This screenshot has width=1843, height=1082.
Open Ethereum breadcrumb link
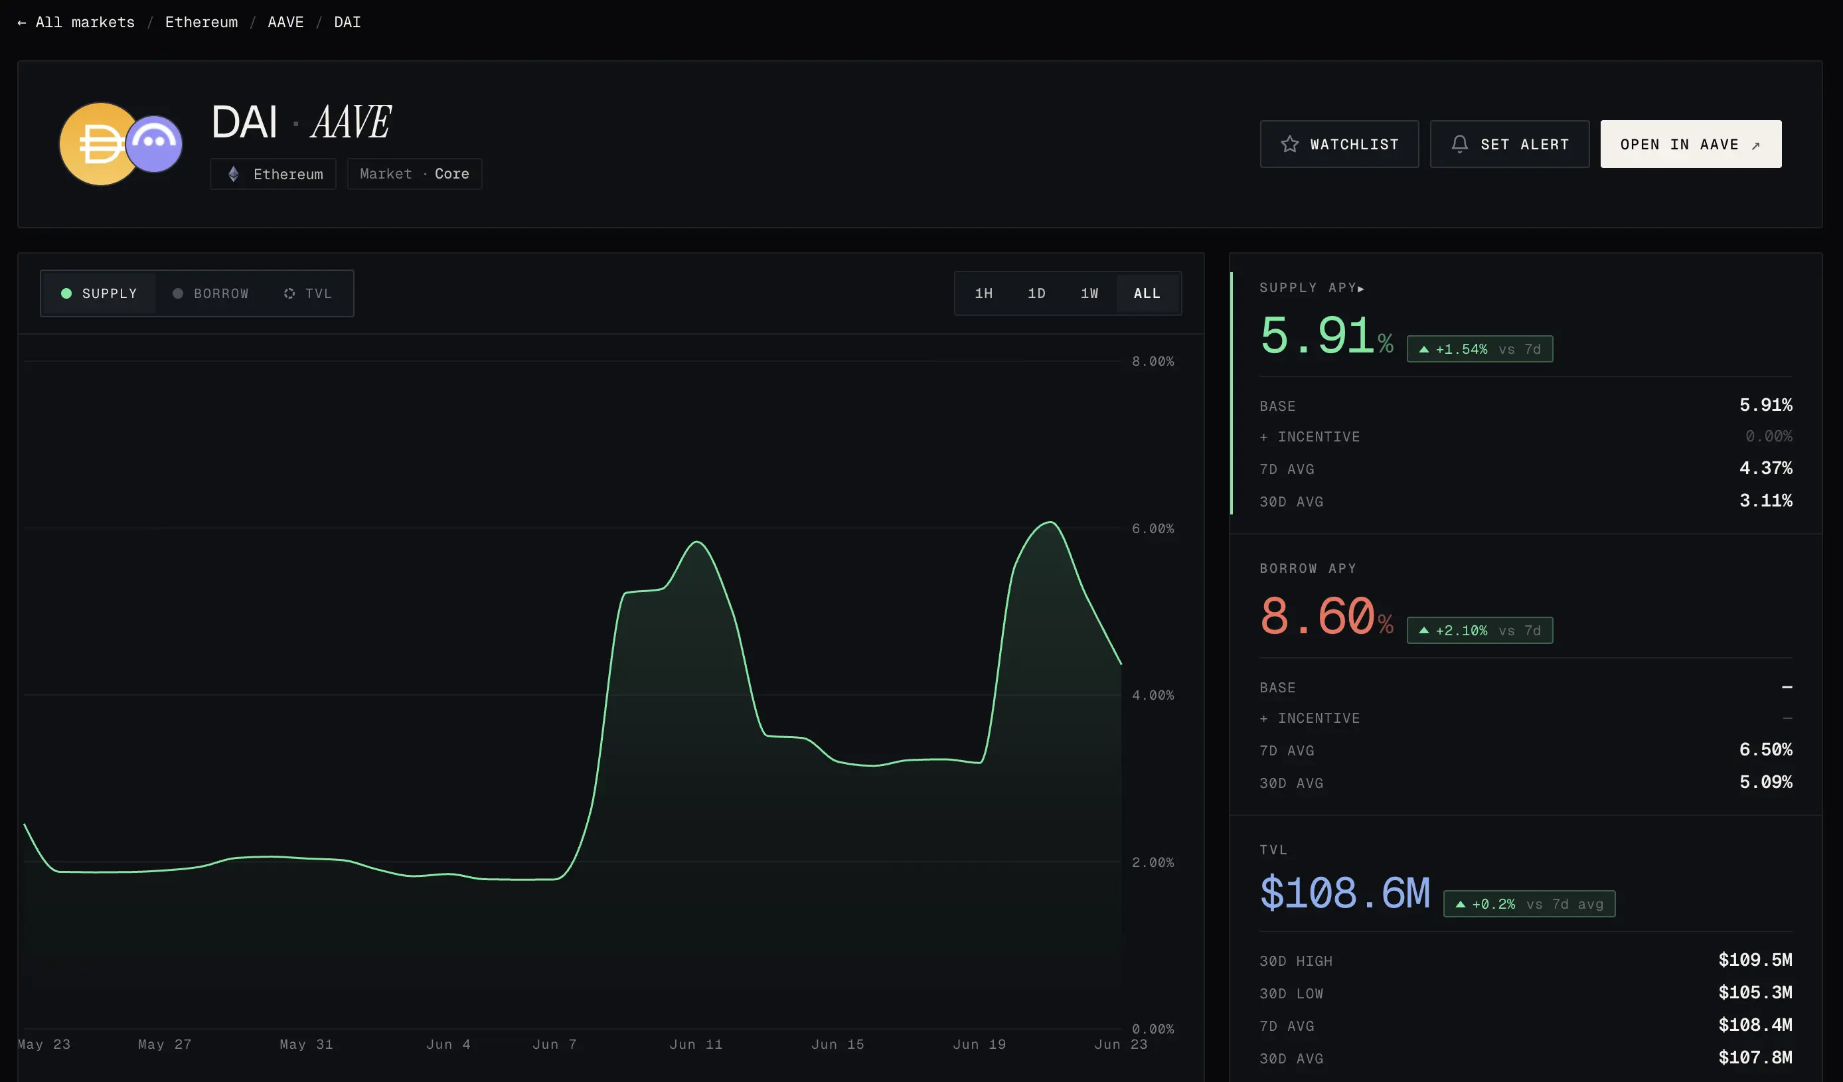201,23
